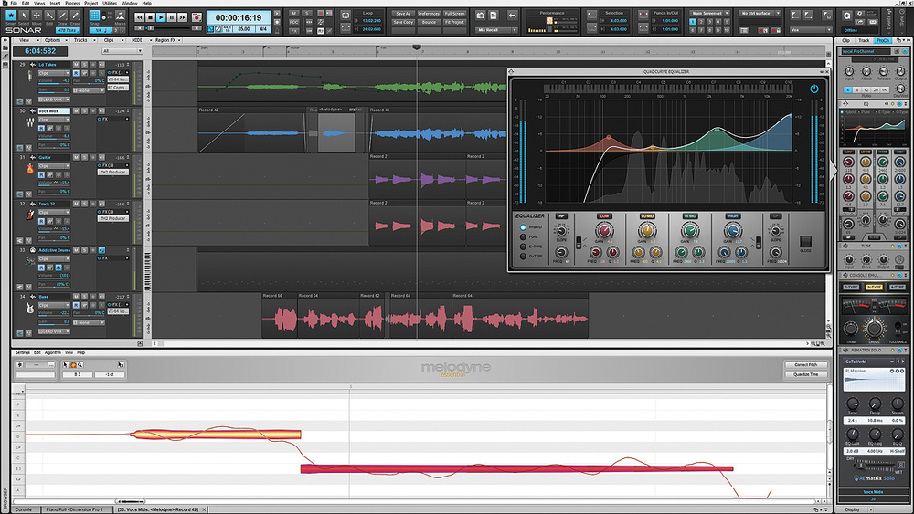This screenshot has width=914, height=514.
Task: Click the Quantize Time button
Action: pos(805,374)
